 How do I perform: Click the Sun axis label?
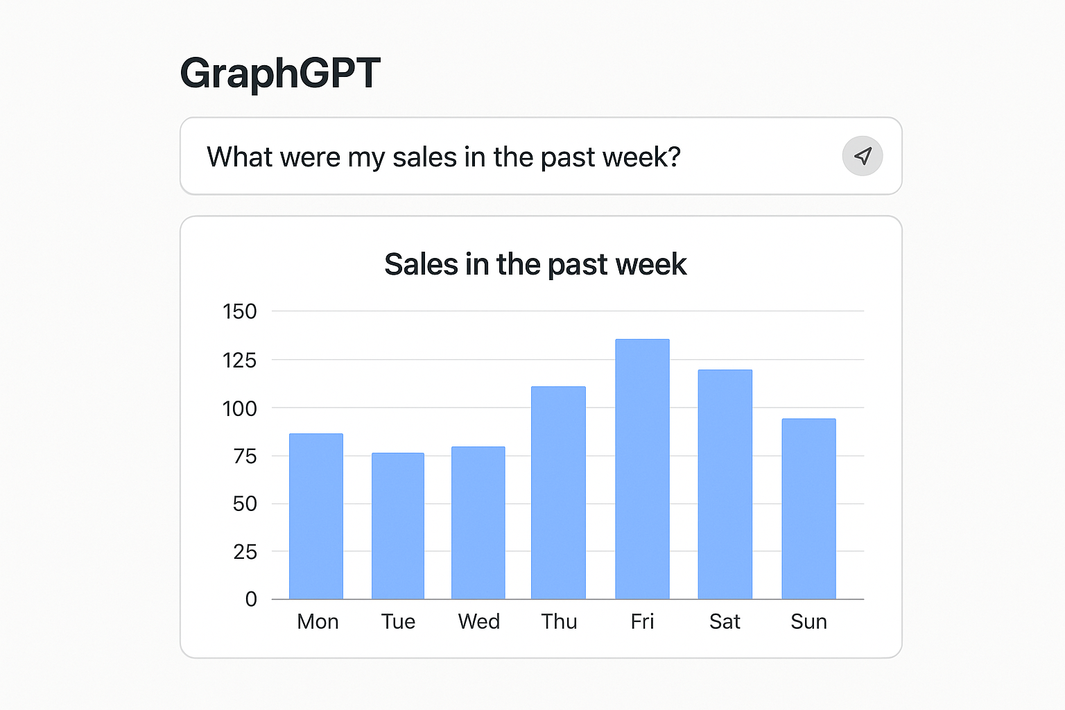point(808,621)
